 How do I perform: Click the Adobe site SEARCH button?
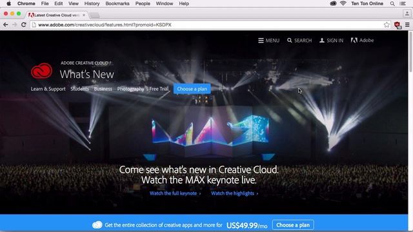299,40
